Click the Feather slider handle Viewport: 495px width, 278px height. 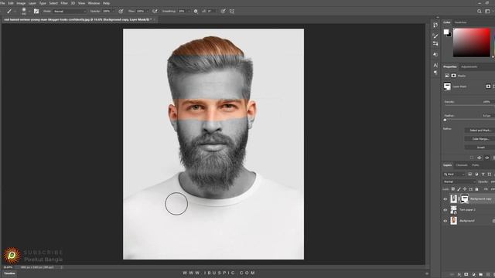(445, 120)
